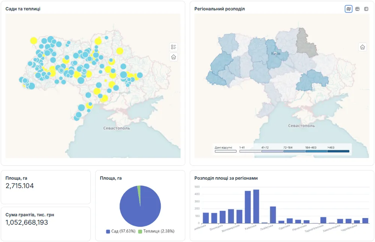Open legend on Сади та теплиці map
This screenshot has width=375, height=242.
pyautogui.click(x=173, y=47)
